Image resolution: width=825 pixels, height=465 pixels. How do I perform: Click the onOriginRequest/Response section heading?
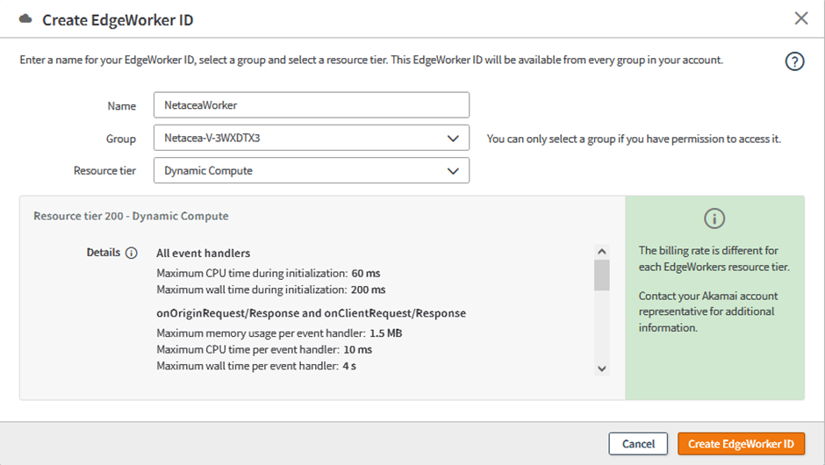[x=311, y=313]
